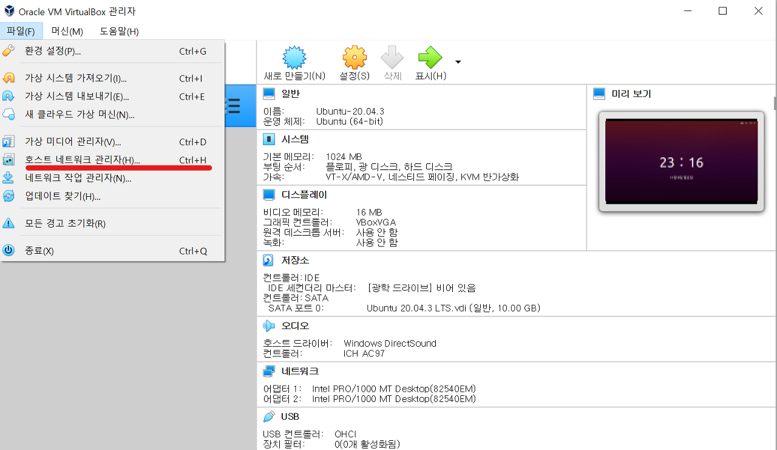This screenshot has width=777, height=450.
Task: Click 설정(S) gear toolbar button
Action: tap(355, 63)
